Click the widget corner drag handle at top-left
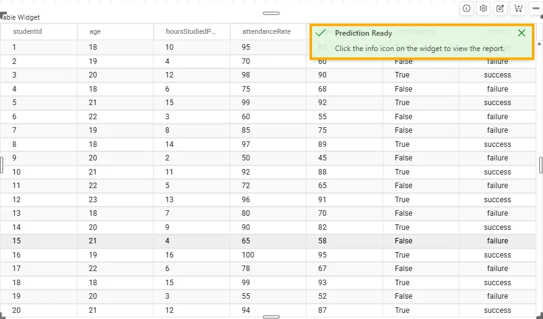The width and height of the screenshot is (543, 319). (3, 14)
